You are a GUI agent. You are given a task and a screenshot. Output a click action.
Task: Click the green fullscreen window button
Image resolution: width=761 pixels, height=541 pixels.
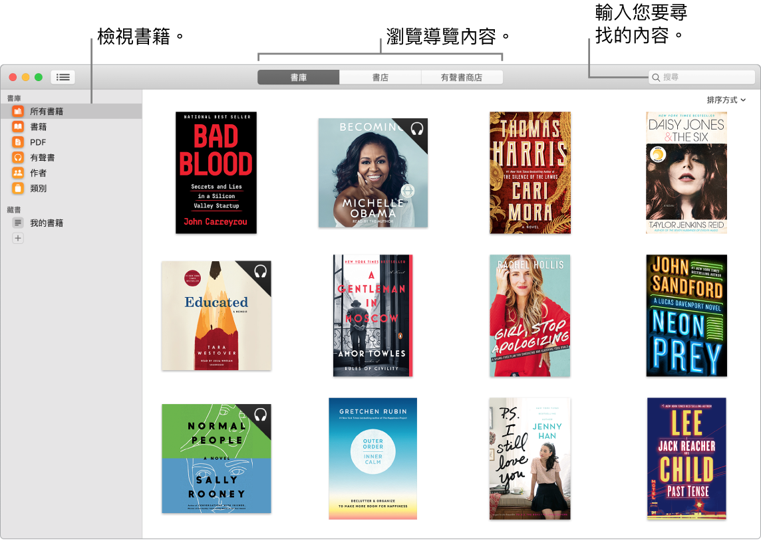click(39, 77)
